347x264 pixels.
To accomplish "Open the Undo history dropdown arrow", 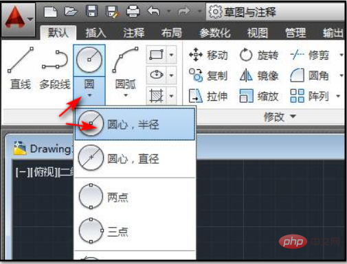I will pos(169,11).
